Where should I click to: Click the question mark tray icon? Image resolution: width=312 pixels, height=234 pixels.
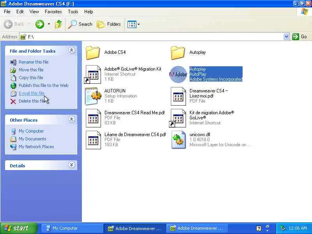tap(259, 229)
